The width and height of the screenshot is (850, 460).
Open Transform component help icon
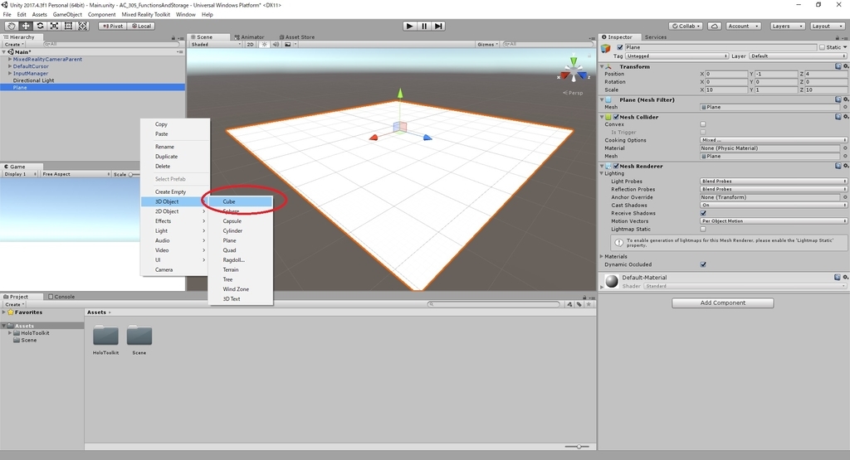[x=838, y=66]
